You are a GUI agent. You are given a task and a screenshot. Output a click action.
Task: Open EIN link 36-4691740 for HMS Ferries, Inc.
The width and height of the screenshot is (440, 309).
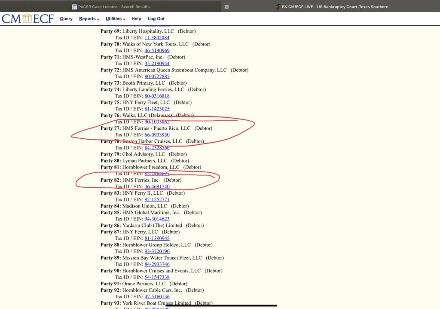tap(157, 187)
